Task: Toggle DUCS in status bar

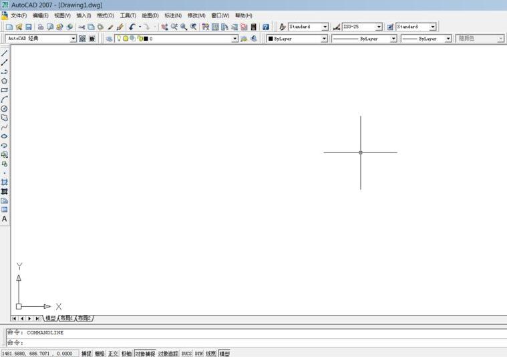Action: point(186,354)
